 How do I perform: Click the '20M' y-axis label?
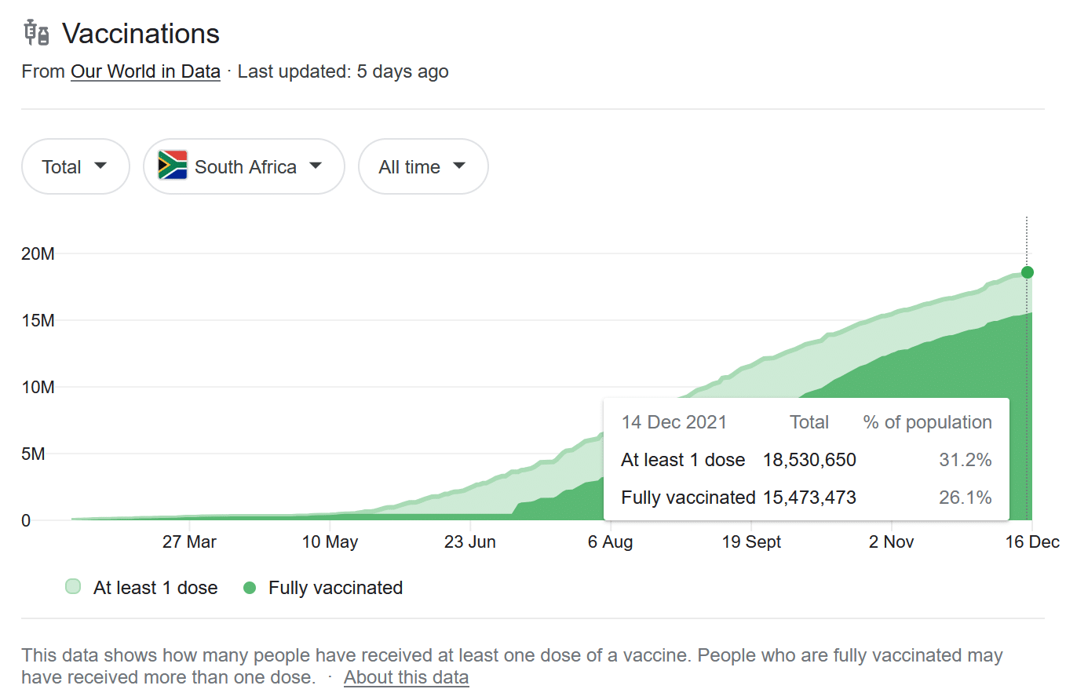pyautogui.click(x=38, y=254)
